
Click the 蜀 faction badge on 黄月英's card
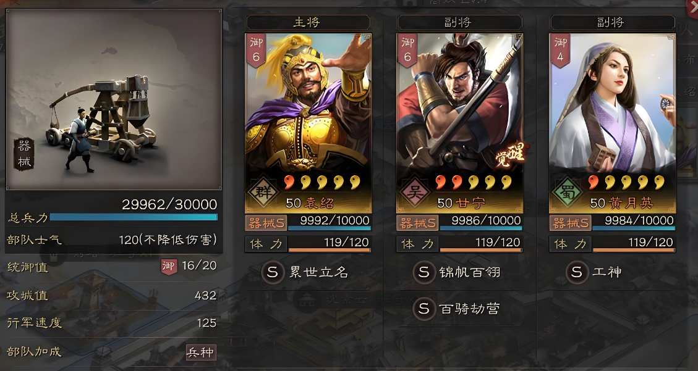pyautogui.click(x=567, y=193)
